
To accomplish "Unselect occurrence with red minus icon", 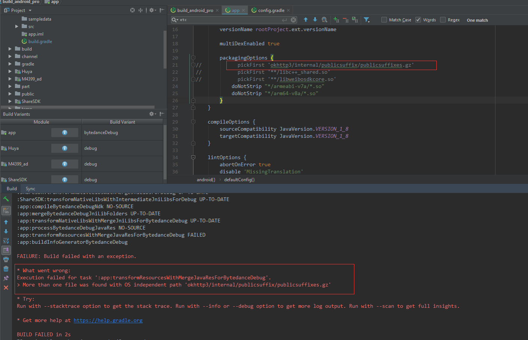I will tap(345, 20).
